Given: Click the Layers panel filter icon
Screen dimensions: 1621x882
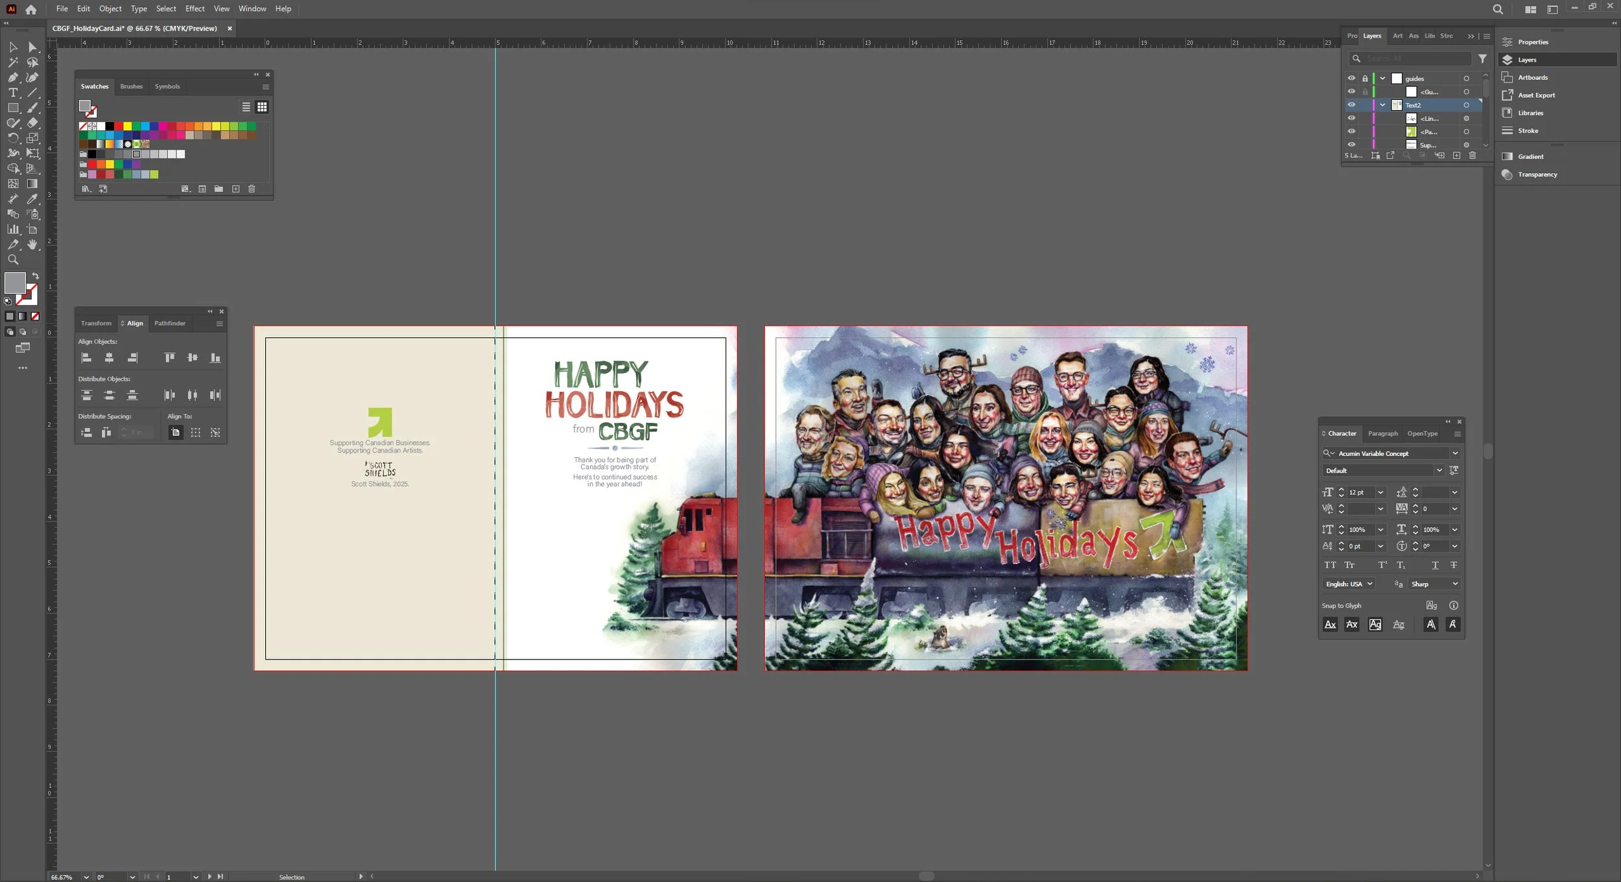Looking at the screenshot, I should click(x=1482, y=58).
